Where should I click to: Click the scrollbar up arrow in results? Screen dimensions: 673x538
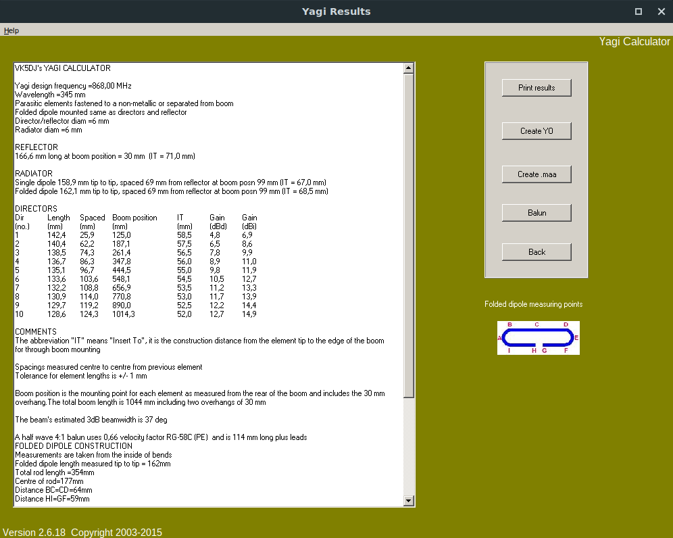click(x=409, y=68)
